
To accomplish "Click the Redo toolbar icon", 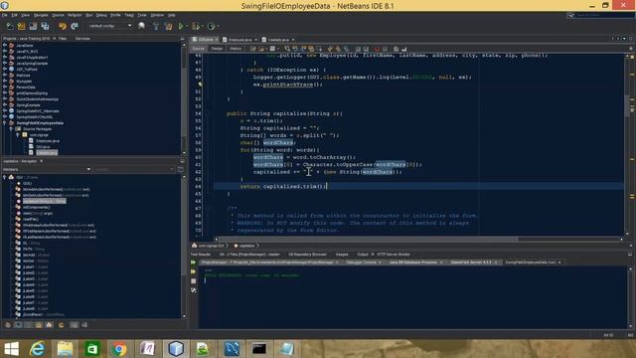I will click(x=75, y=27).
